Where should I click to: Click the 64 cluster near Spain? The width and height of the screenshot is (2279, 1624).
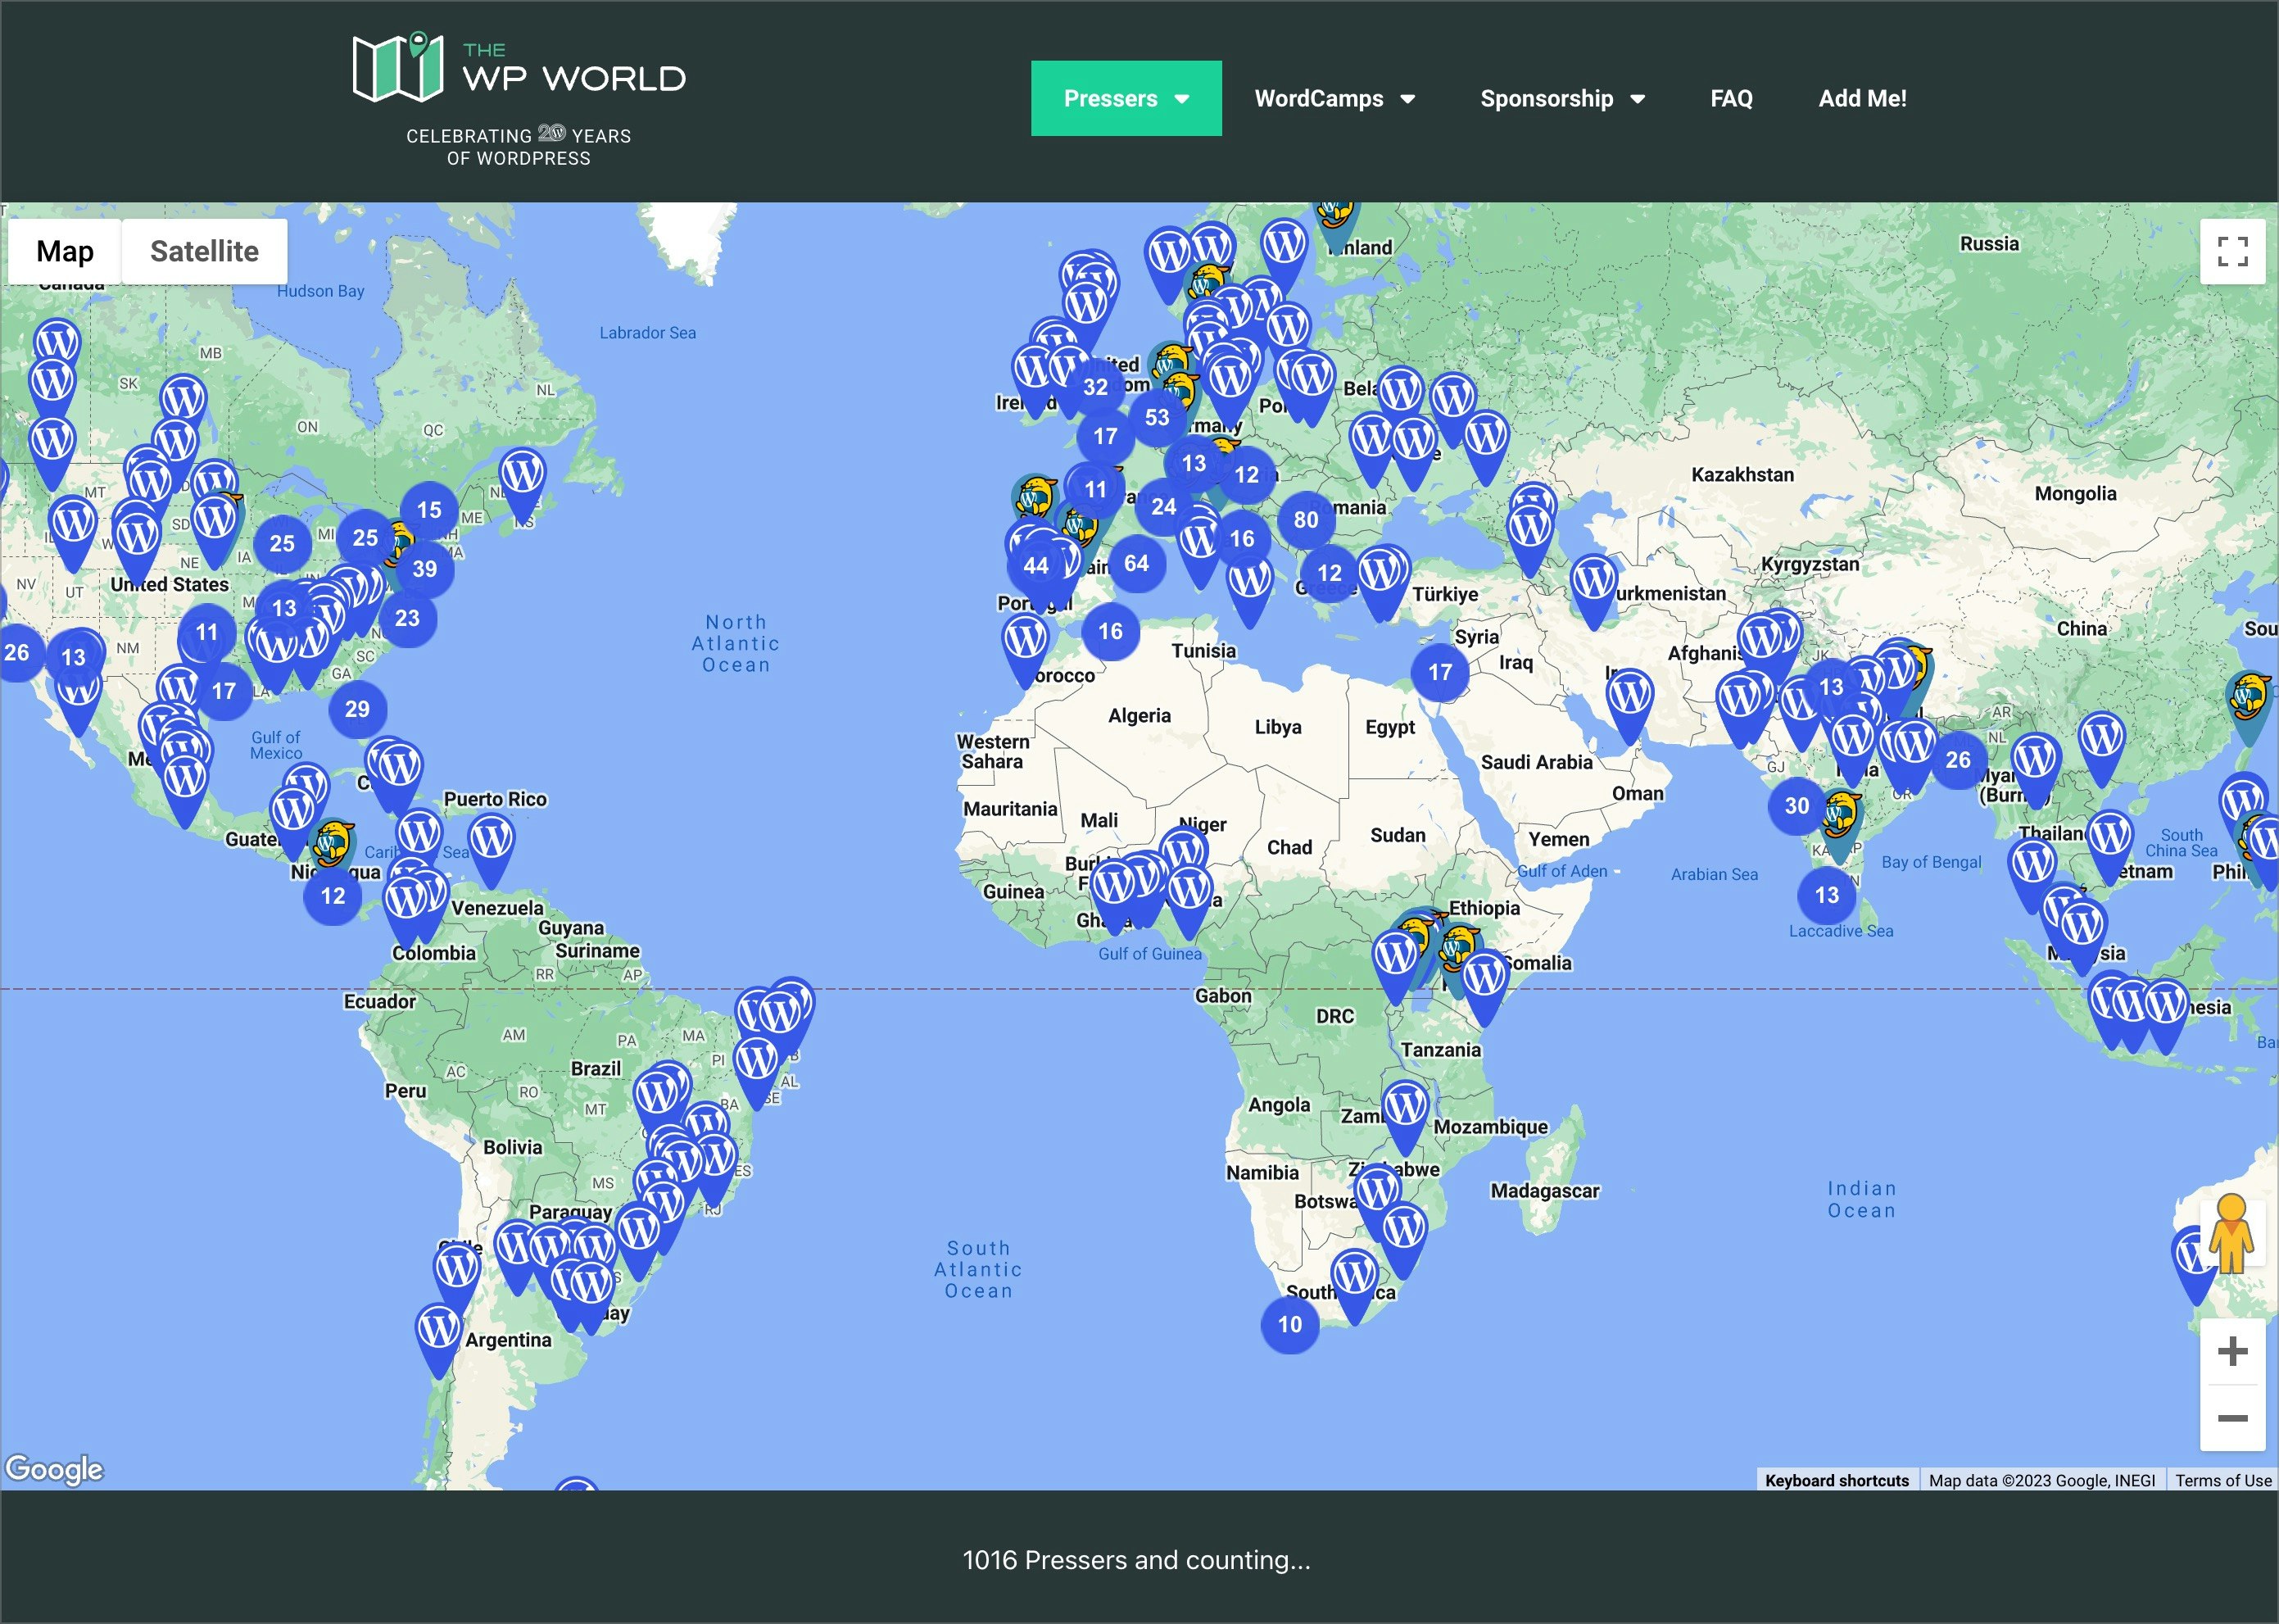click(1135, 563)
